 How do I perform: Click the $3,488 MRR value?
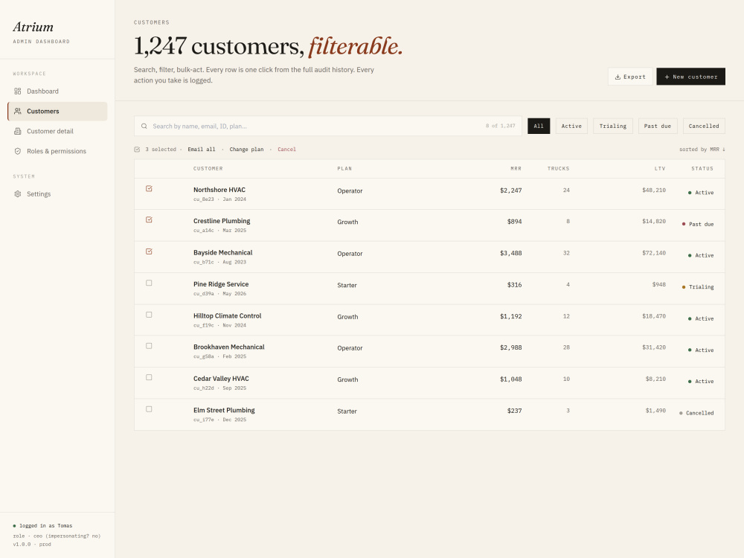click(x=510, y=254)
